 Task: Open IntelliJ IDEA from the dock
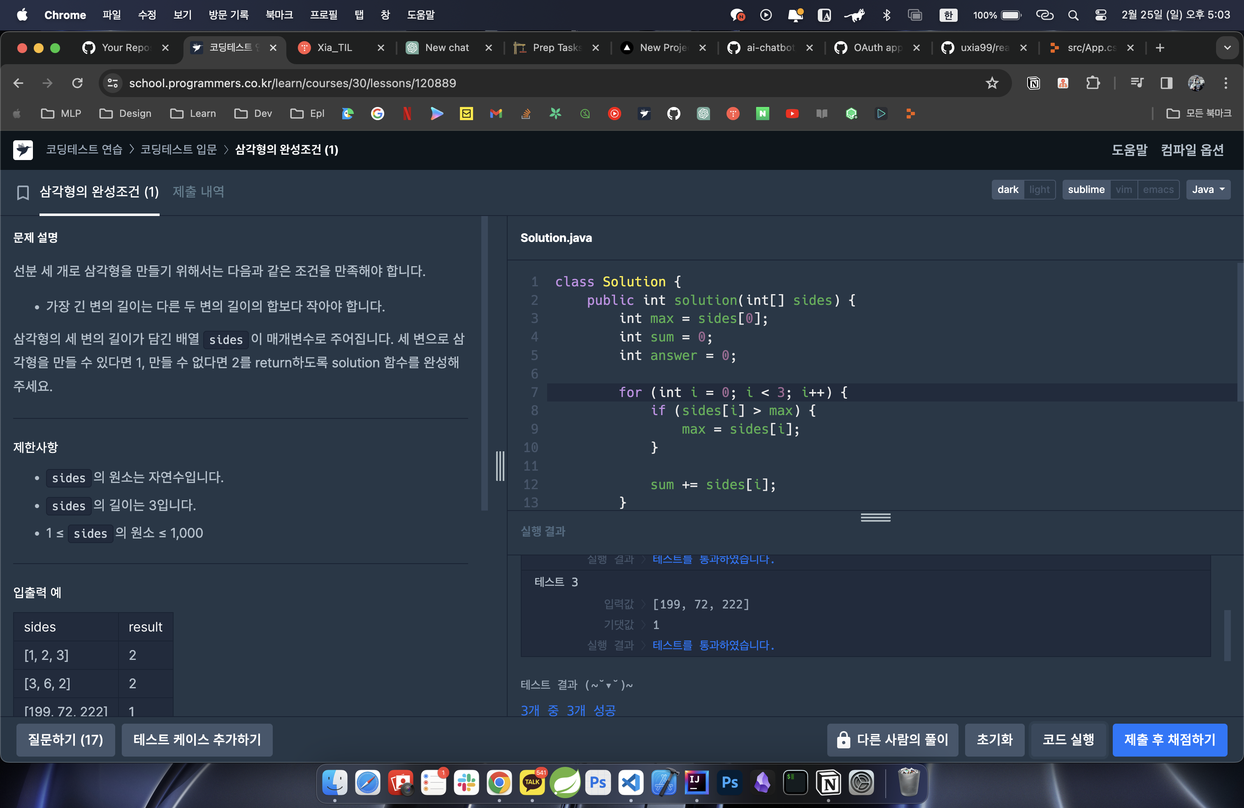coord(696,782)
